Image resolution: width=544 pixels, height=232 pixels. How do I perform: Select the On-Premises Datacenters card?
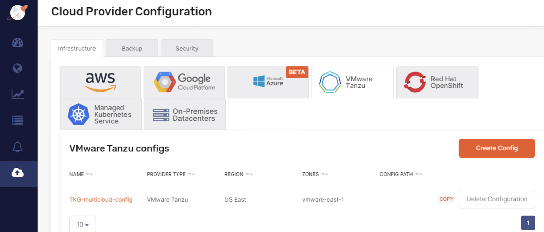185,114
